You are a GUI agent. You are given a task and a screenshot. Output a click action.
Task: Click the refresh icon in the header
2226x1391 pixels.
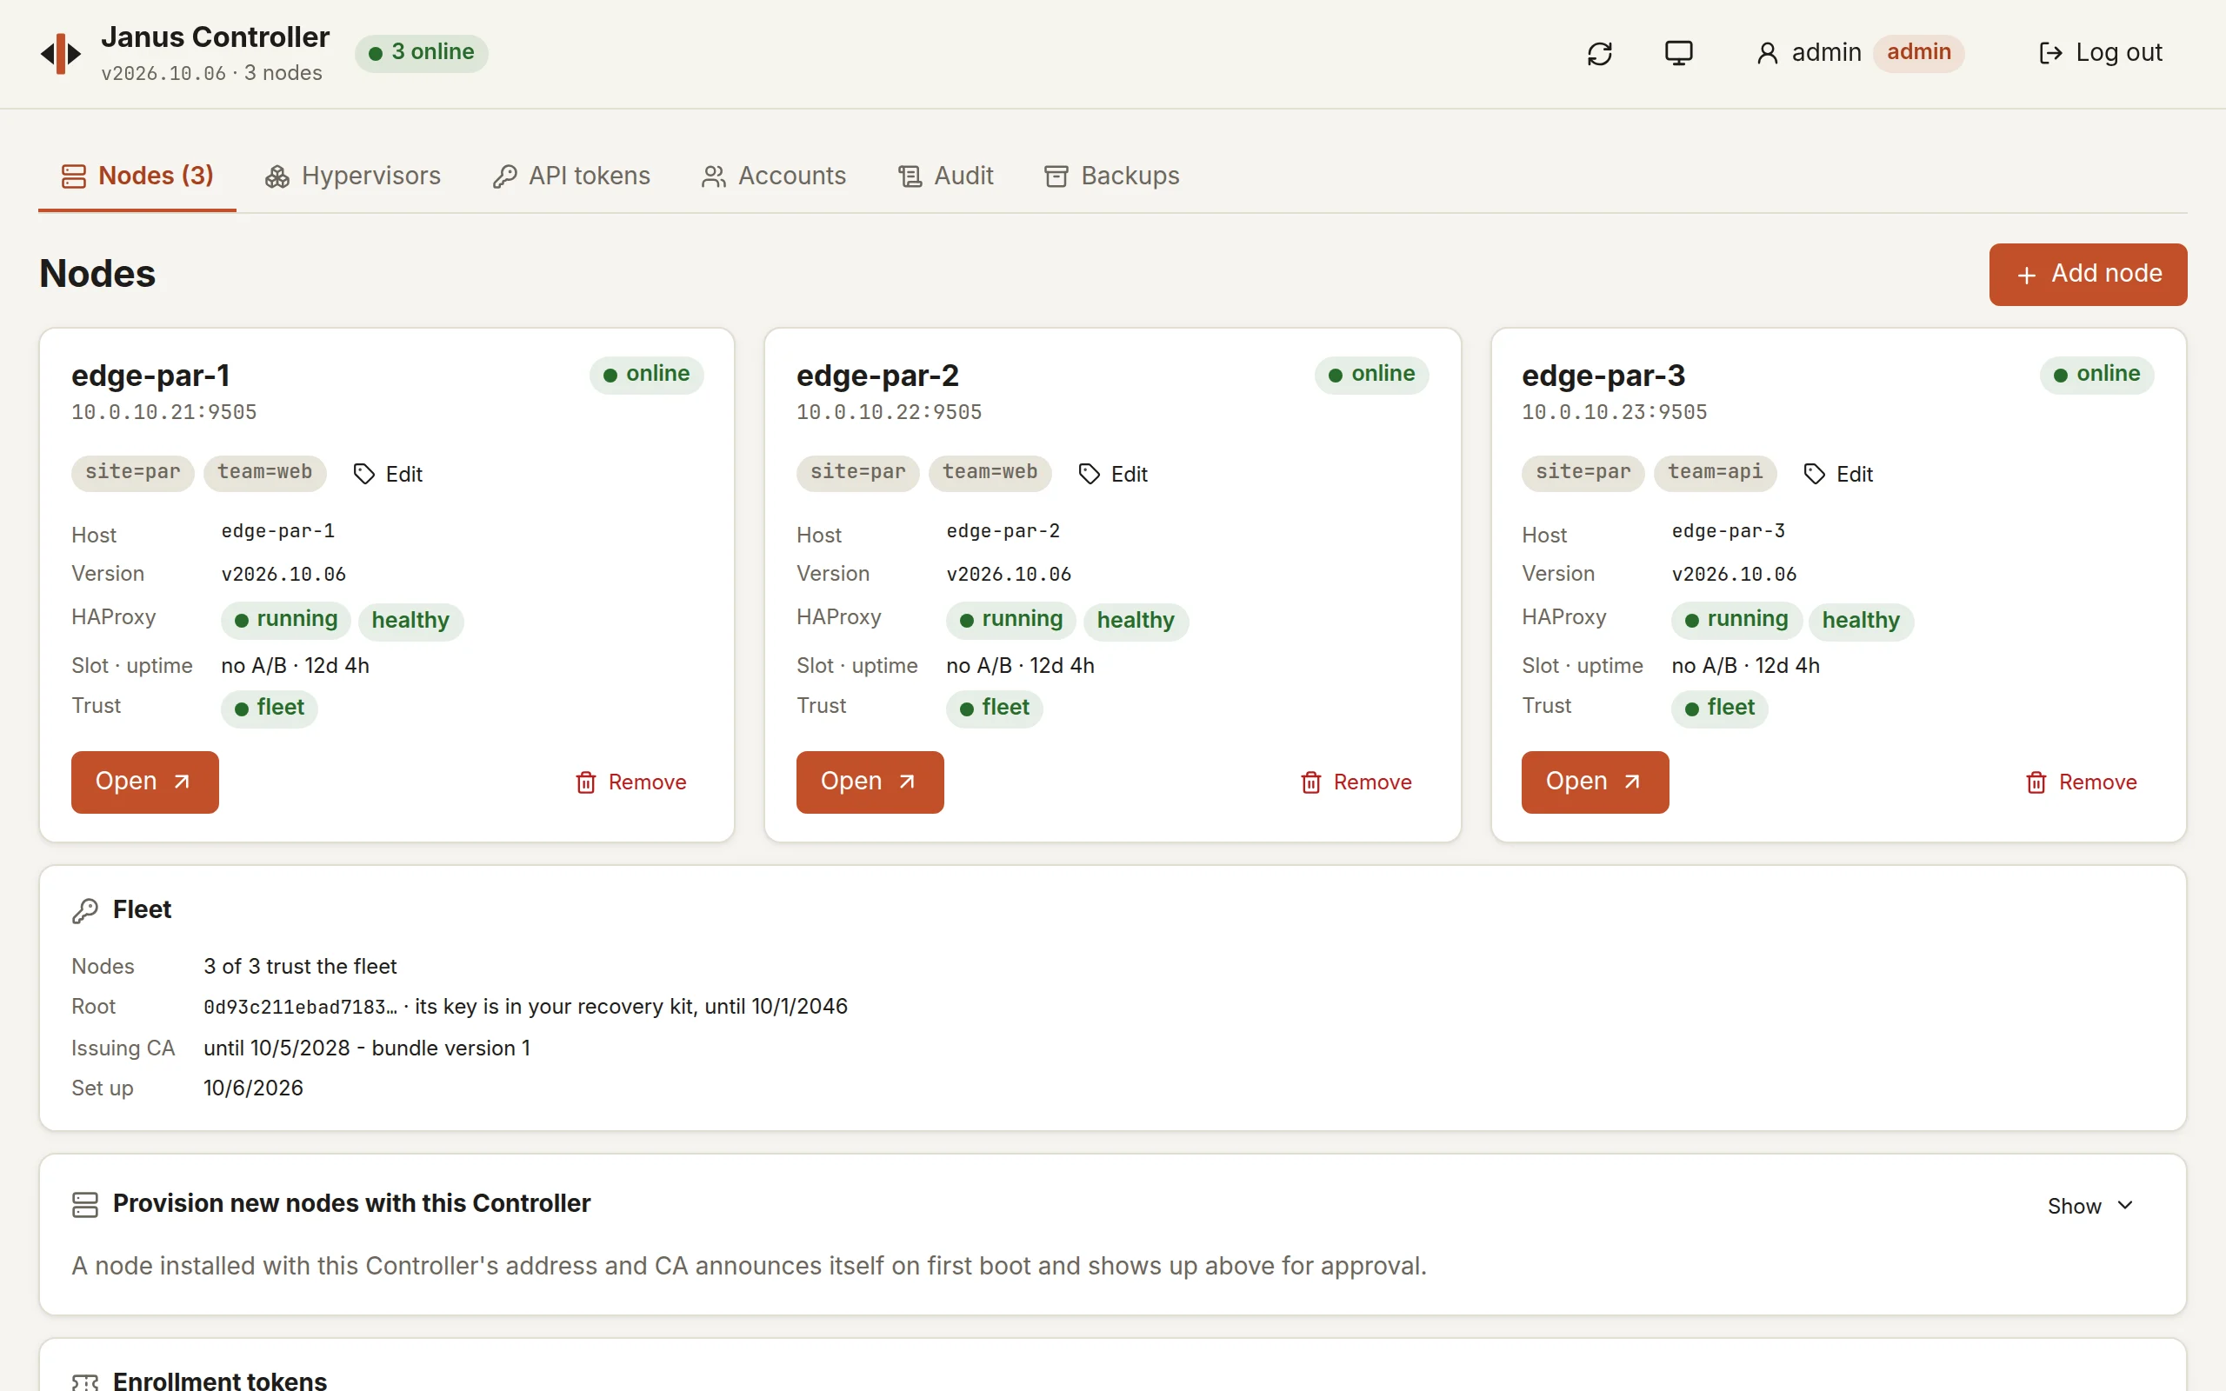[x=1600, y=53]
